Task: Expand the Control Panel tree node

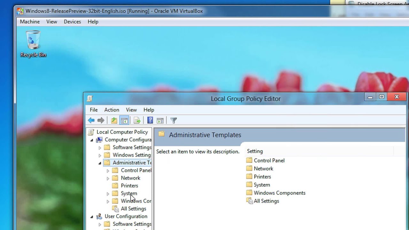Action: 108,171
